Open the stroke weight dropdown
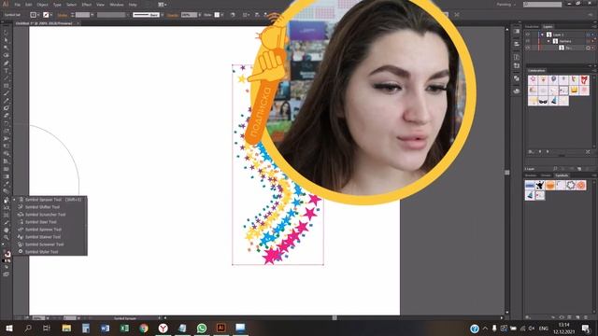 click(x=93, y=15)
